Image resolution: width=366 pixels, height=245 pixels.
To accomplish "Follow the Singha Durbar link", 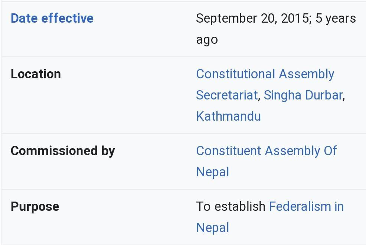I will click(303, 95).
